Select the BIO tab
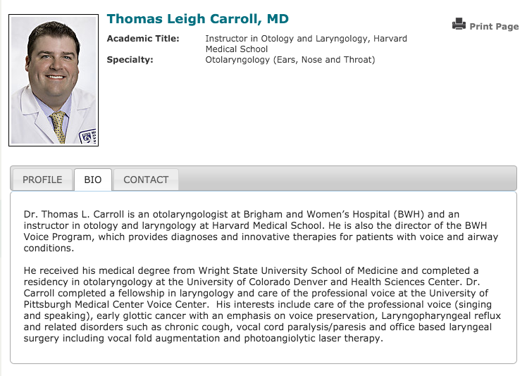 [x=93, y=180]
